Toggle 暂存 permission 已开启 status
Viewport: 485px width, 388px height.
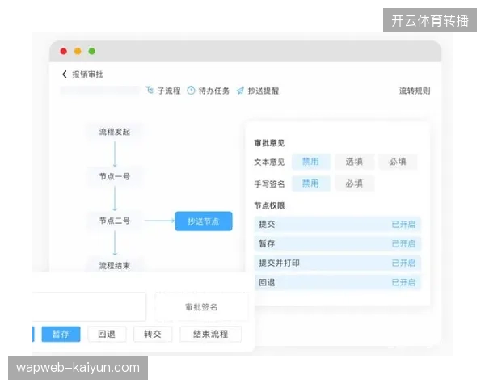(403, 244)
